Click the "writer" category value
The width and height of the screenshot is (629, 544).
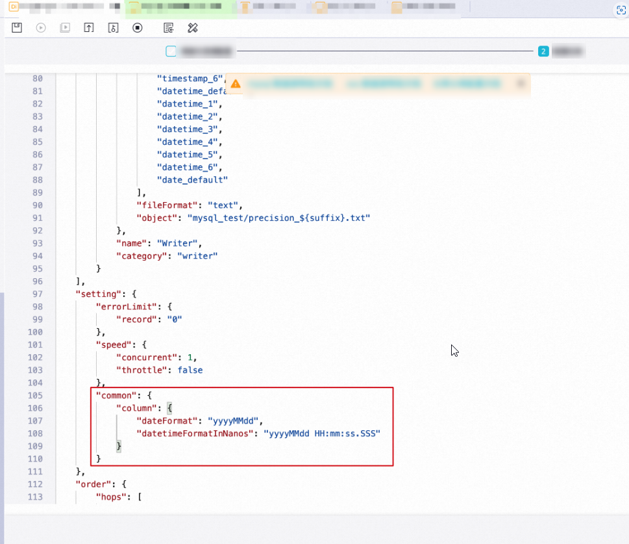tap(197, 256)
